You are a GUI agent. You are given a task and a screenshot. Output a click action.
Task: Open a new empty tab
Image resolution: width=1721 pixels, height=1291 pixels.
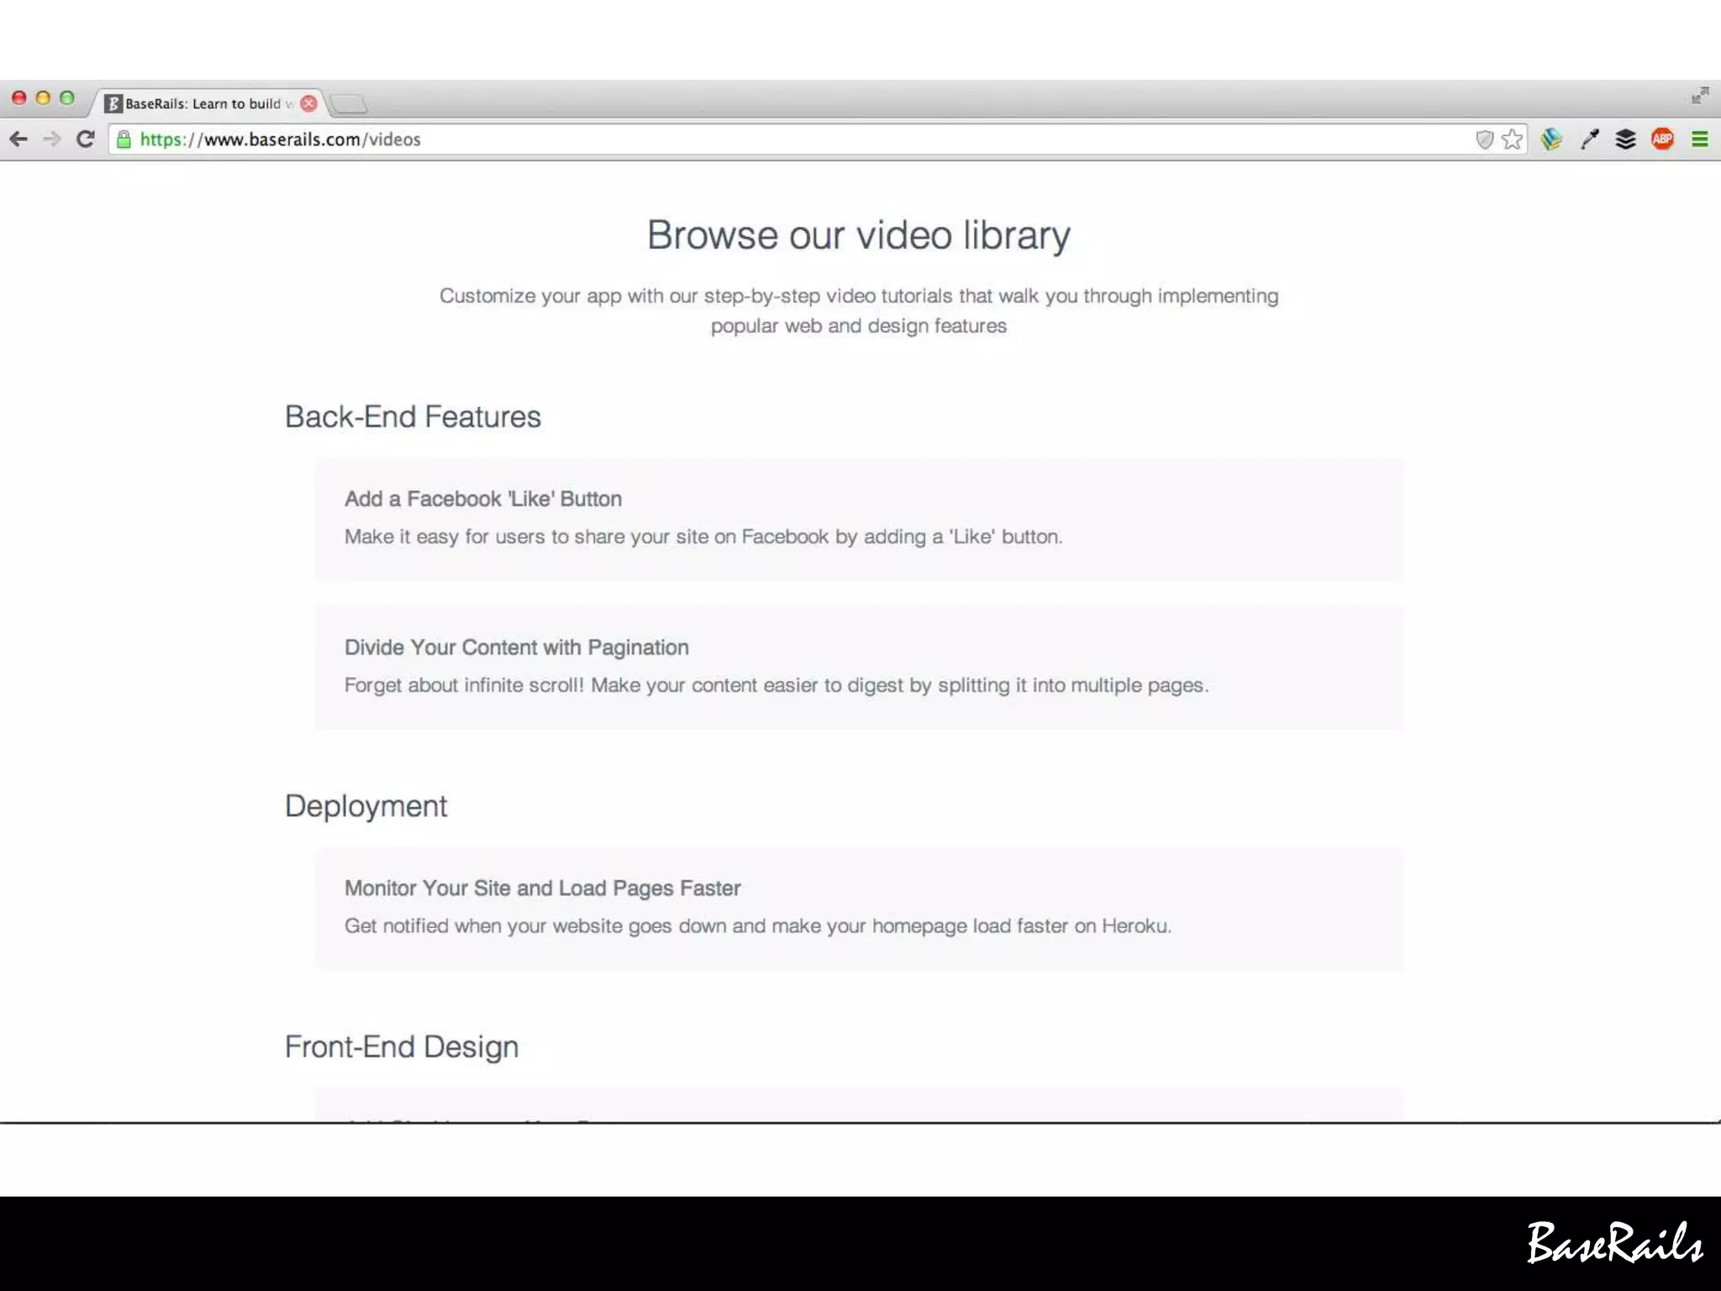(x=349, y=104)
